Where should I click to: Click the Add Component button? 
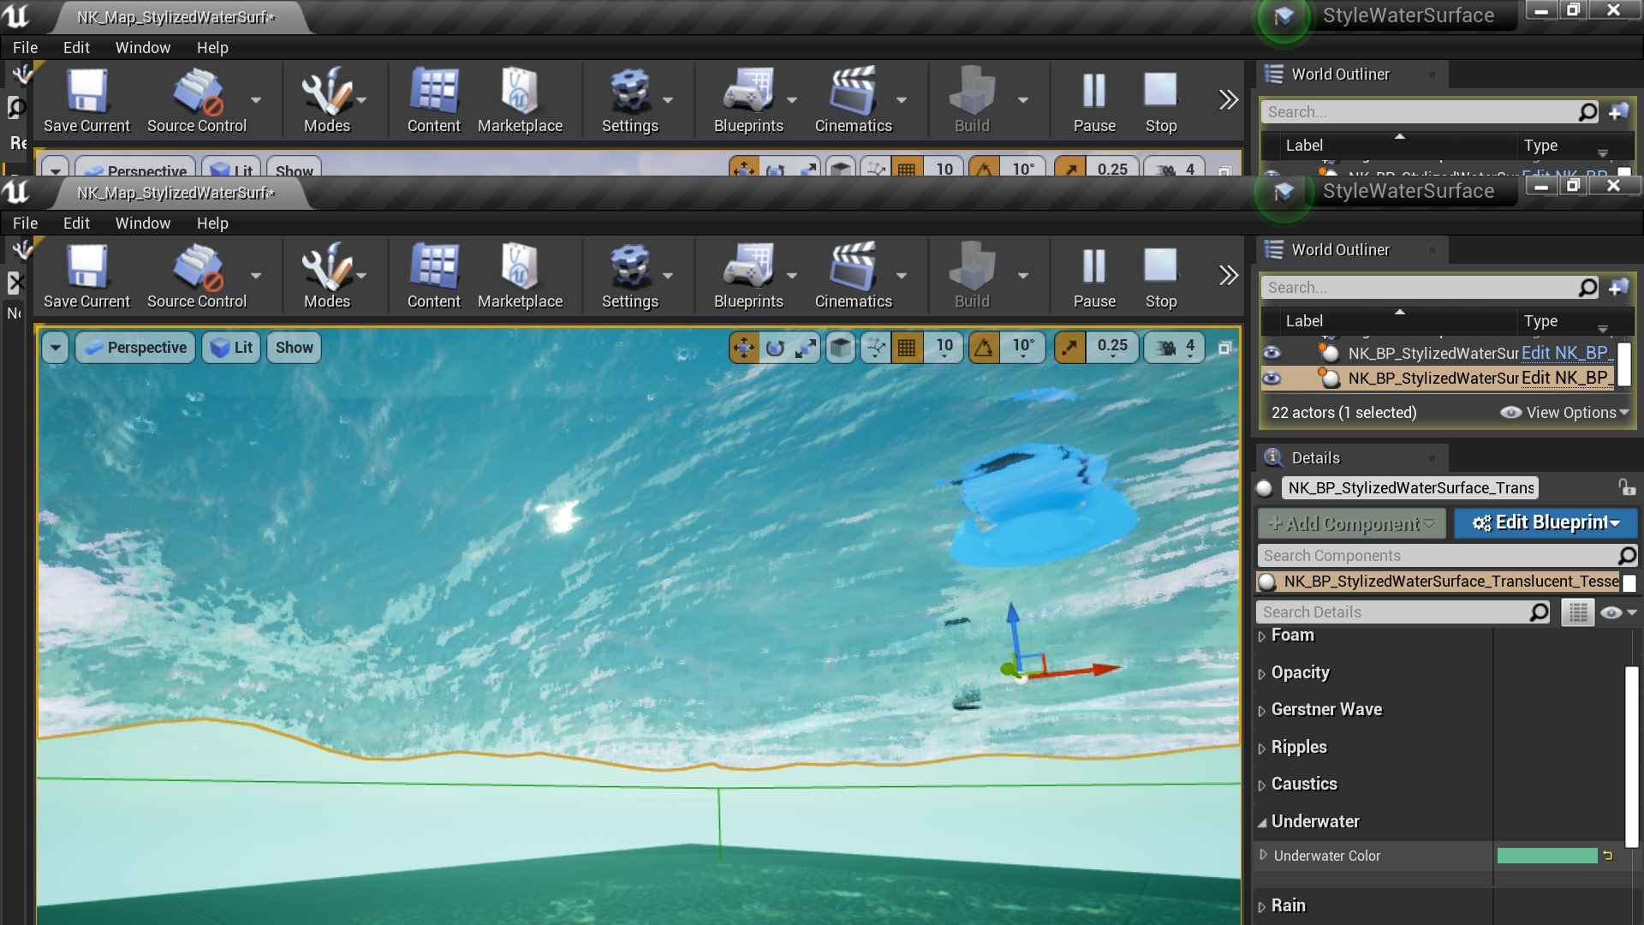(x=1352, y=522)
